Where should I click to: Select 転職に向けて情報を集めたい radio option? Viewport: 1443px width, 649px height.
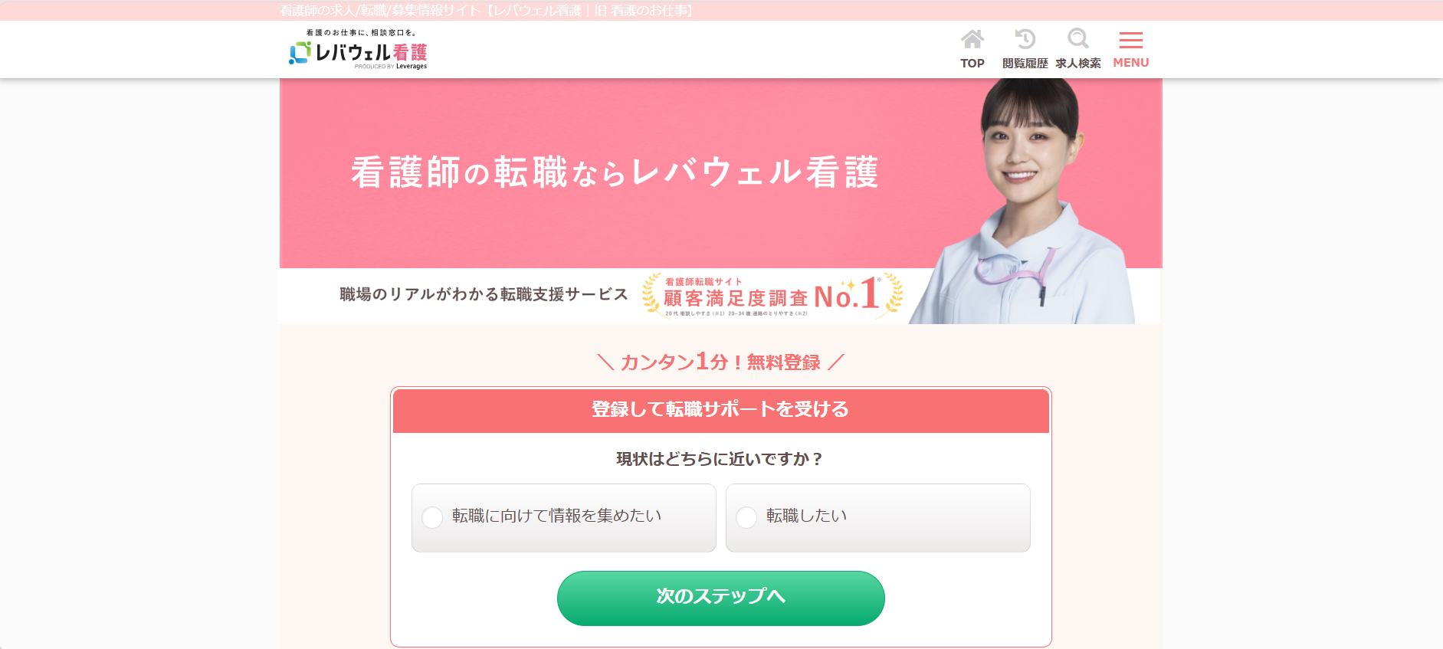tap(564, 518)
